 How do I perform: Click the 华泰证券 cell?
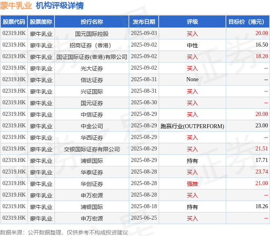[x=92, y=172]
